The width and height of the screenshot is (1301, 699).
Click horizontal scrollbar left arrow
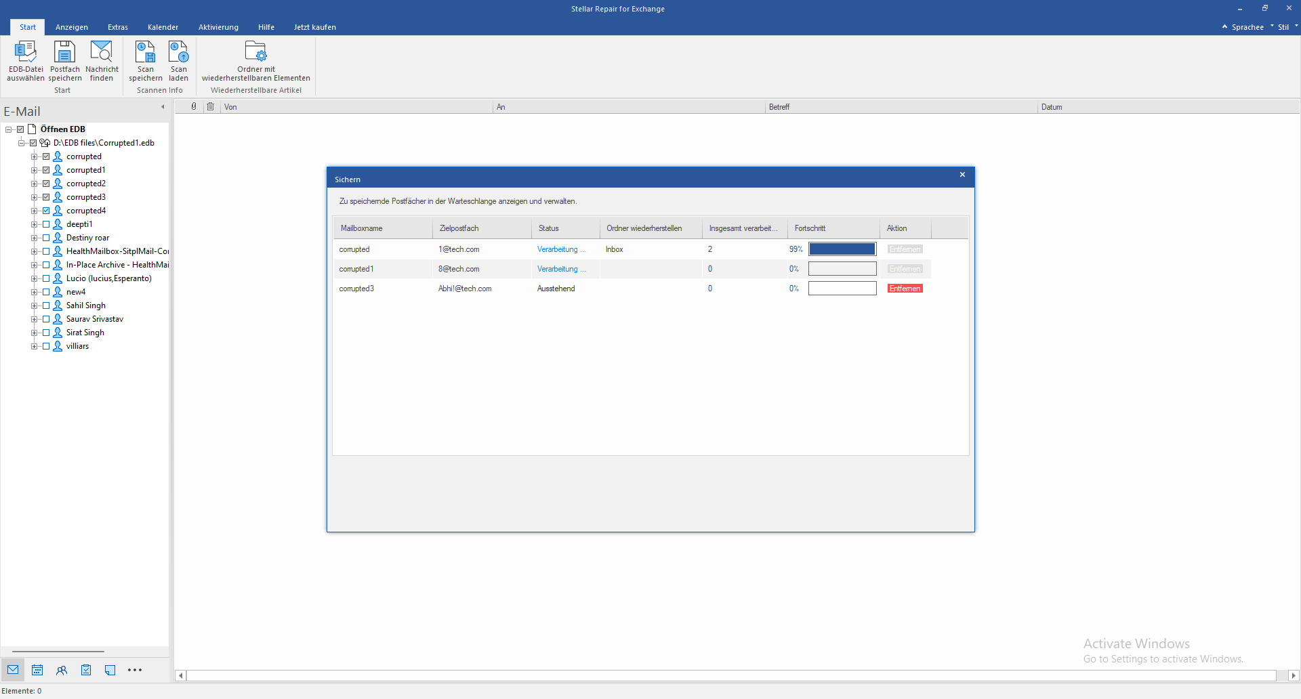(x=181, y=675)
